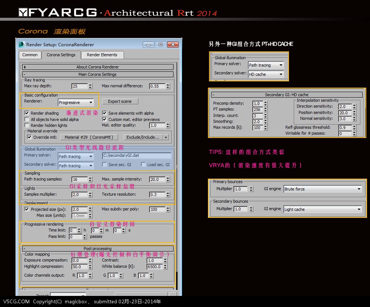Click the Primary bounces Multiplier spinner
370x307 pixels.
point(251,189)
